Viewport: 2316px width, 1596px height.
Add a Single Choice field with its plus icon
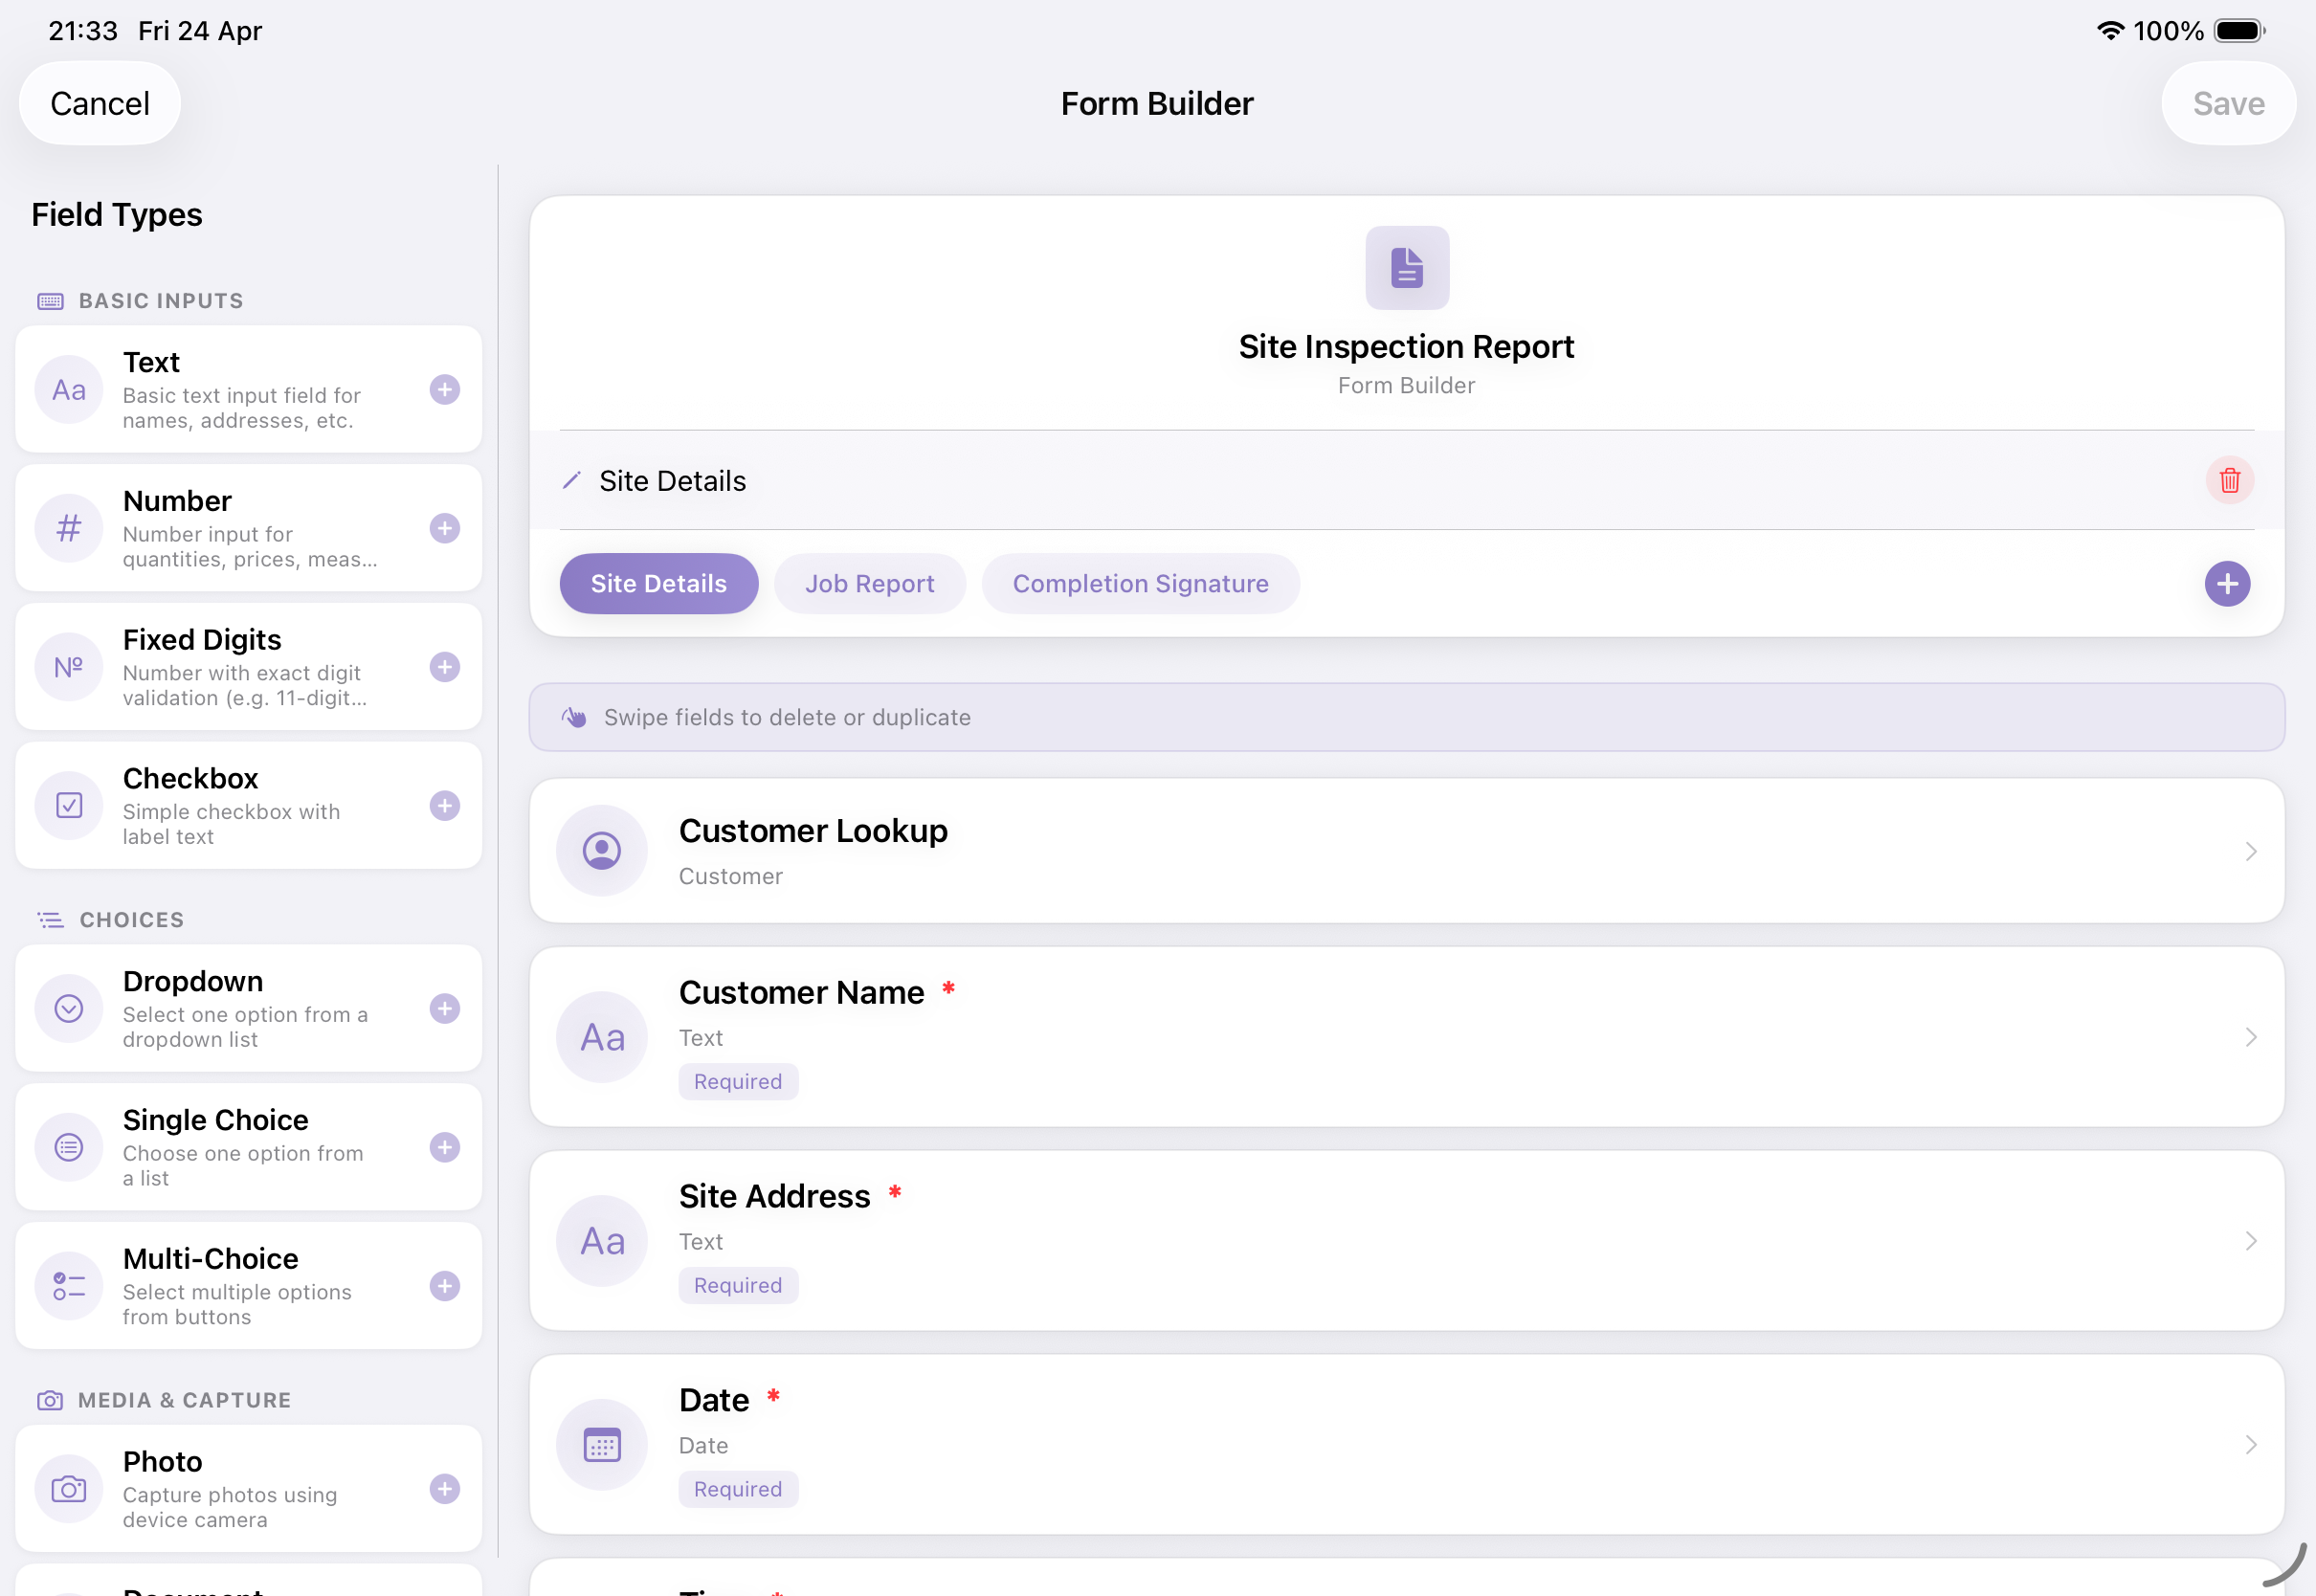coord(445,1148)
